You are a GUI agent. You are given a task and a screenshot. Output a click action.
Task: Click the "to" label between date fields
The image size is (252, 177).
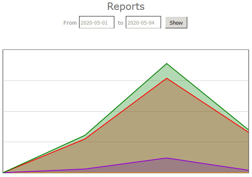(120, 23)
